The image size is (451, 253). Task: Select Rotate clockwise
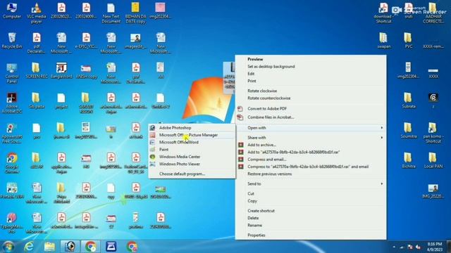pyautogui.click(x=262, y=91)
